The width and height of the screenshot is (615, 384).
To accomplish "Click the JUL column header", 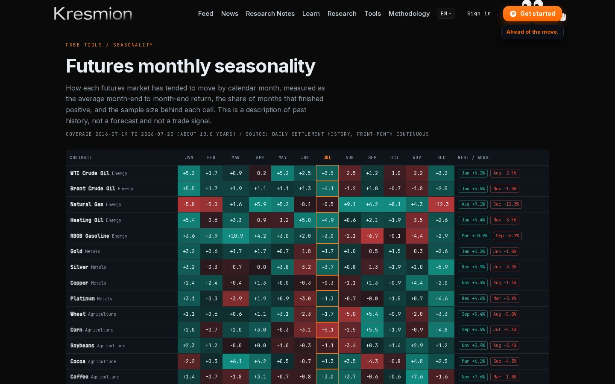I will click(x=328, y=157).
